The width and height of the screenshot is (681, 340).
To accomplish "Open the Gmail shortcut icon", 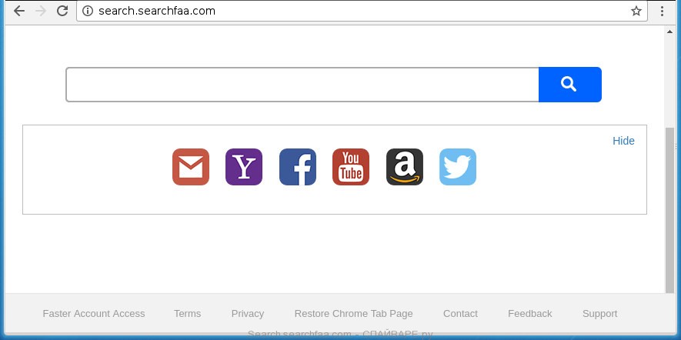I will pyautogui.click(x=191, y=167).
